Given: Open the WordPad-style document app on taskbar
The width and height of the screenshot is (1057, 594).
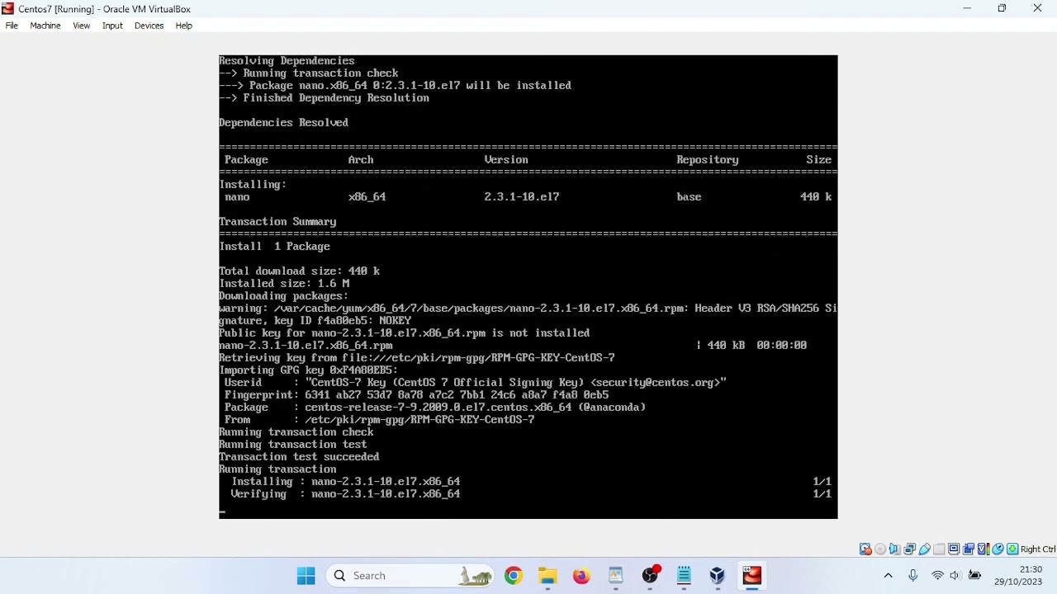Looking at the screenshot, I should pyautogui.click(x=616, y=576).
